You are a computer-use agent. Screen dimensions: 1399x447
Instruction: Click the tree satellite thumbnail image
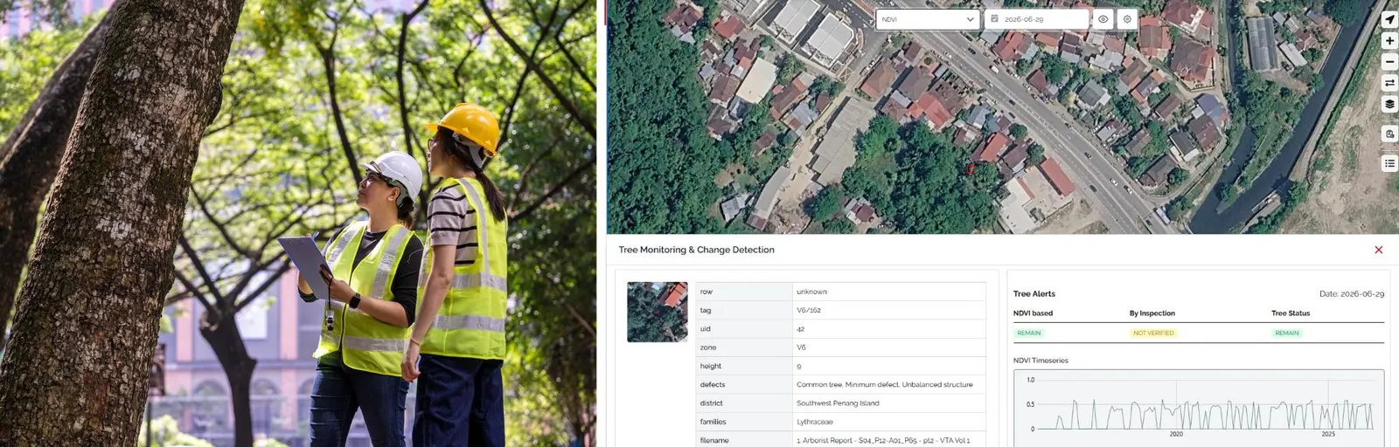pyautogui.click(x=658, y=312)
